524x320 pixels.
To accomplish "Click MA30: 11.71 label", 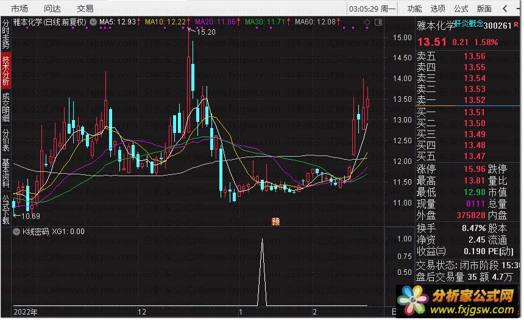I will tap(265, 22).
